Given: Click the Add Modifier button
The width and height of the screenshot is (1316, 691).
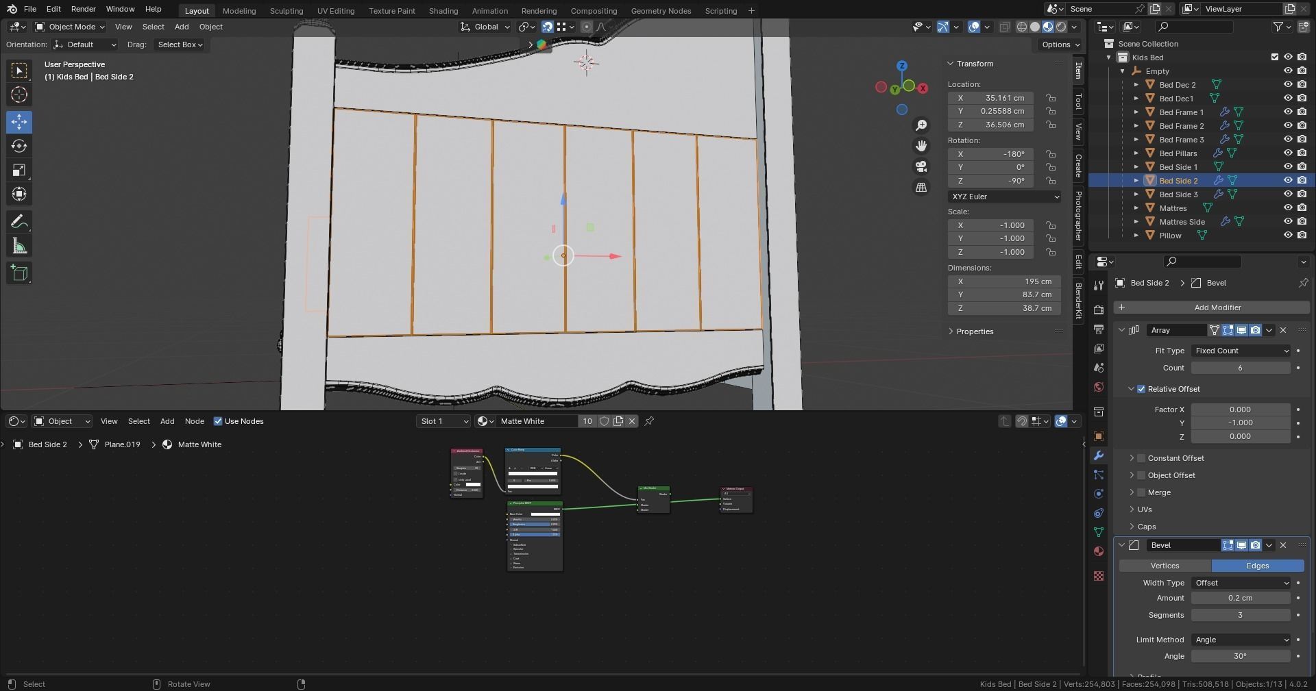Looking at the screenshot, I should click(x=1212, y=307).
